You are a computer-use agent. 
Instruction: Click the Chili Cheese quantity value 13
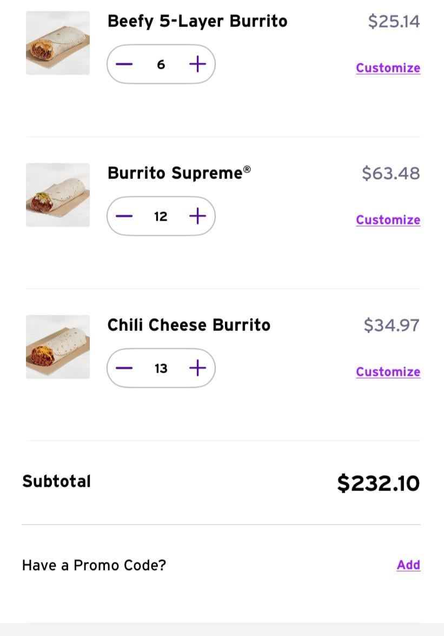[x=161, y=369]
